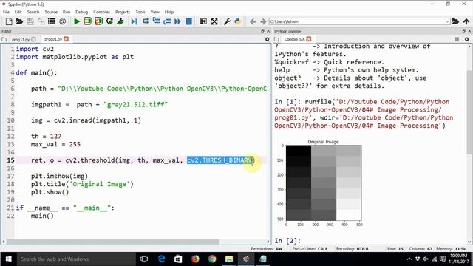
Task: Save the current file with the disk icon
Action: (30, 21)
